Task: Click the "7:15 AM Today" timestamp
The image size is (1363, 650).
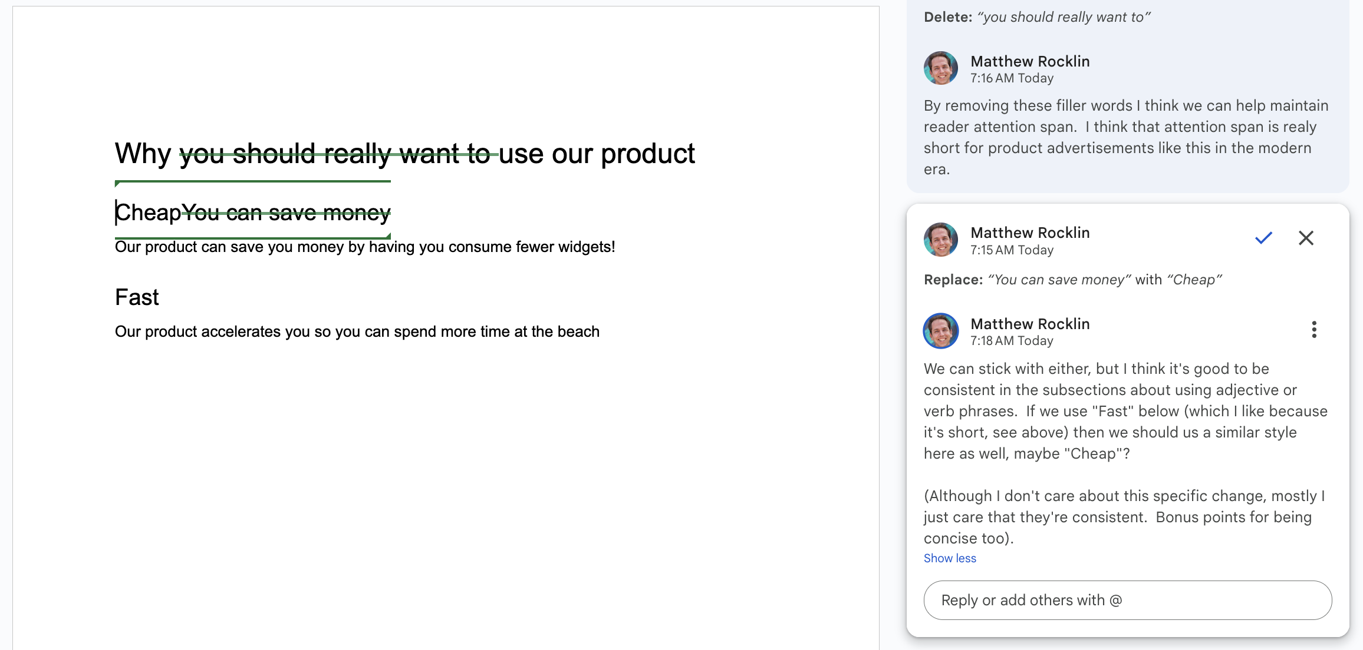Action: pos(1012,250)
